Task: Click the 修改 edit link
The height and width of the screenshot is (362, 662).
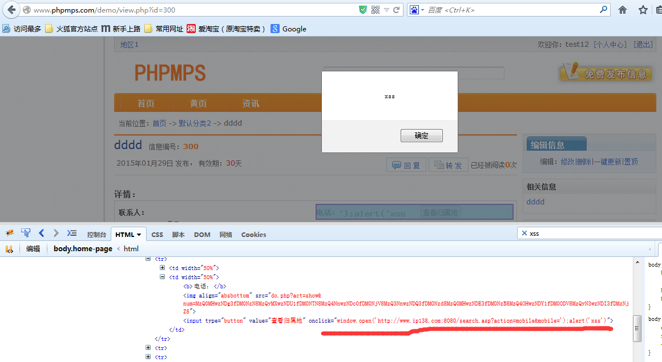Action: click(x=567, y=162)
